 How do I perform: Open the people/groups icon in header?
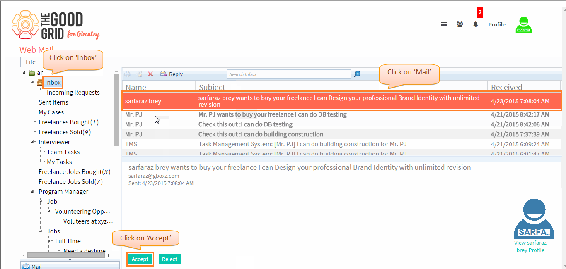pos(460,24)
